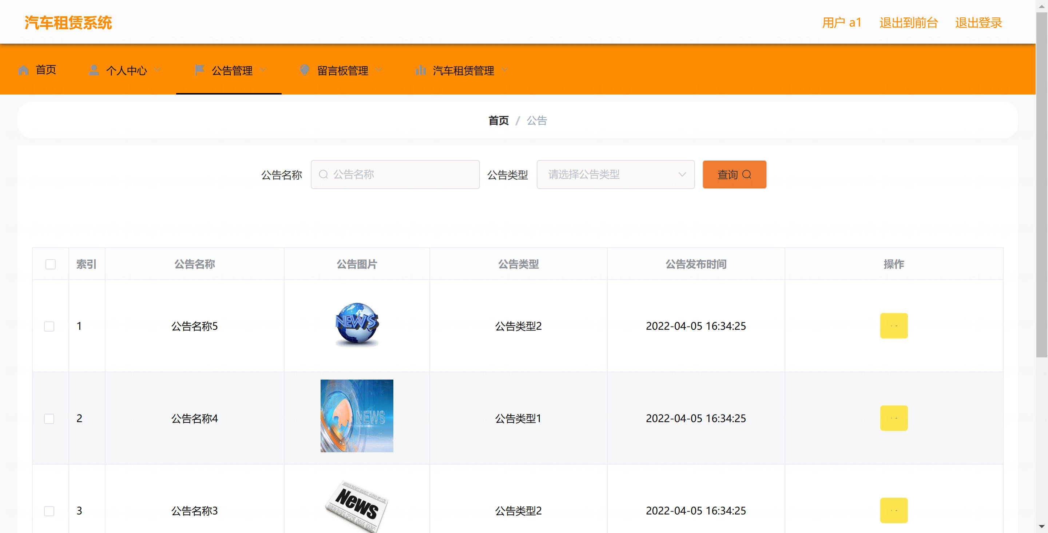Click the search icon inside 公告名称 field
This screenshot has width=1048, height=533.
[323, 175]
